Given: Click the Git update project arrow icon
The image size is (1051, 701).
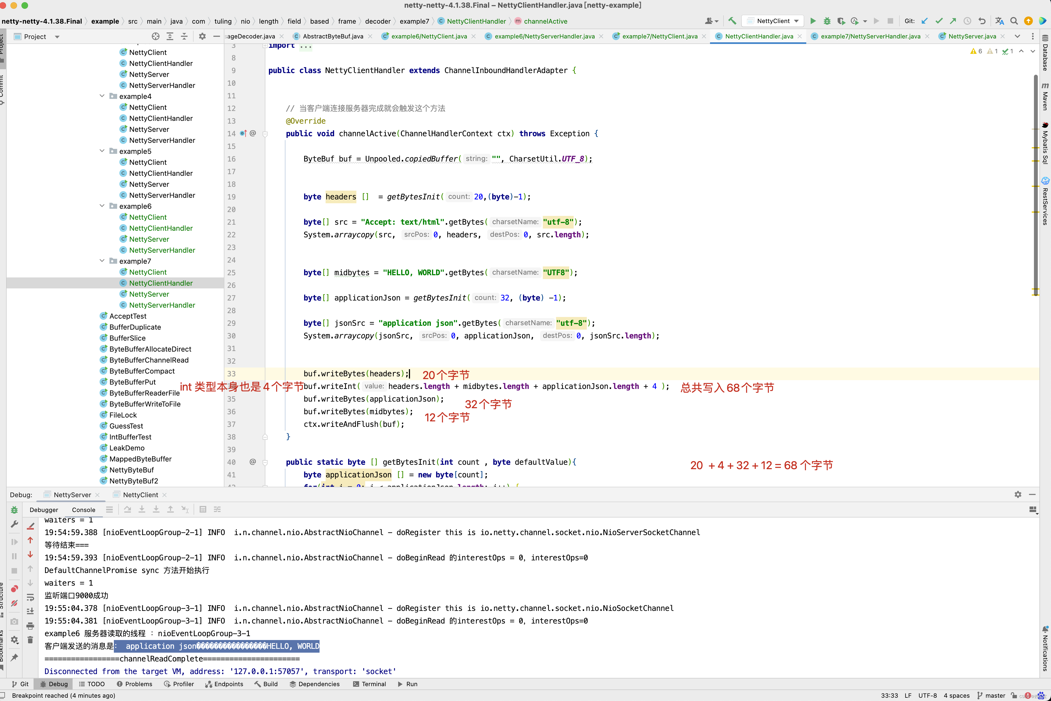Looking at the screenshot, I should [925, 21].
